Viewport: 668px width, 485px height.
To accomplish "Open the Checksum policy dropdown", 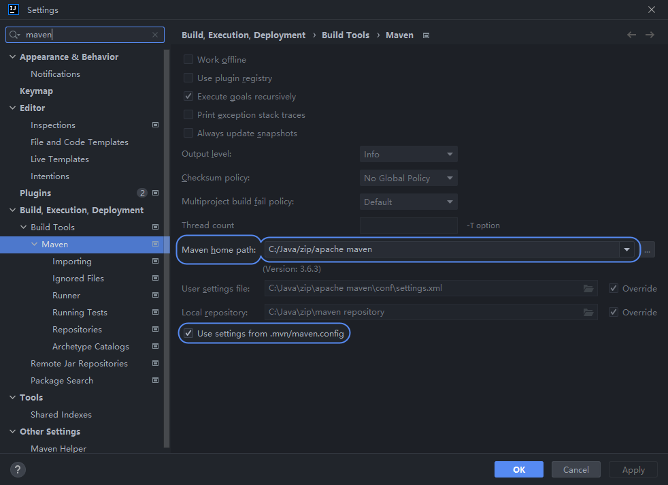I will point(408,178).
